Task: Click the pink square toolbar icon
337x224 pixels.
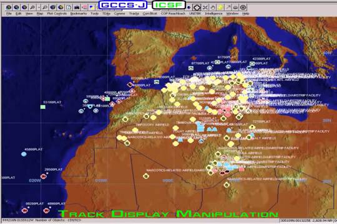Action: point(85,7)
